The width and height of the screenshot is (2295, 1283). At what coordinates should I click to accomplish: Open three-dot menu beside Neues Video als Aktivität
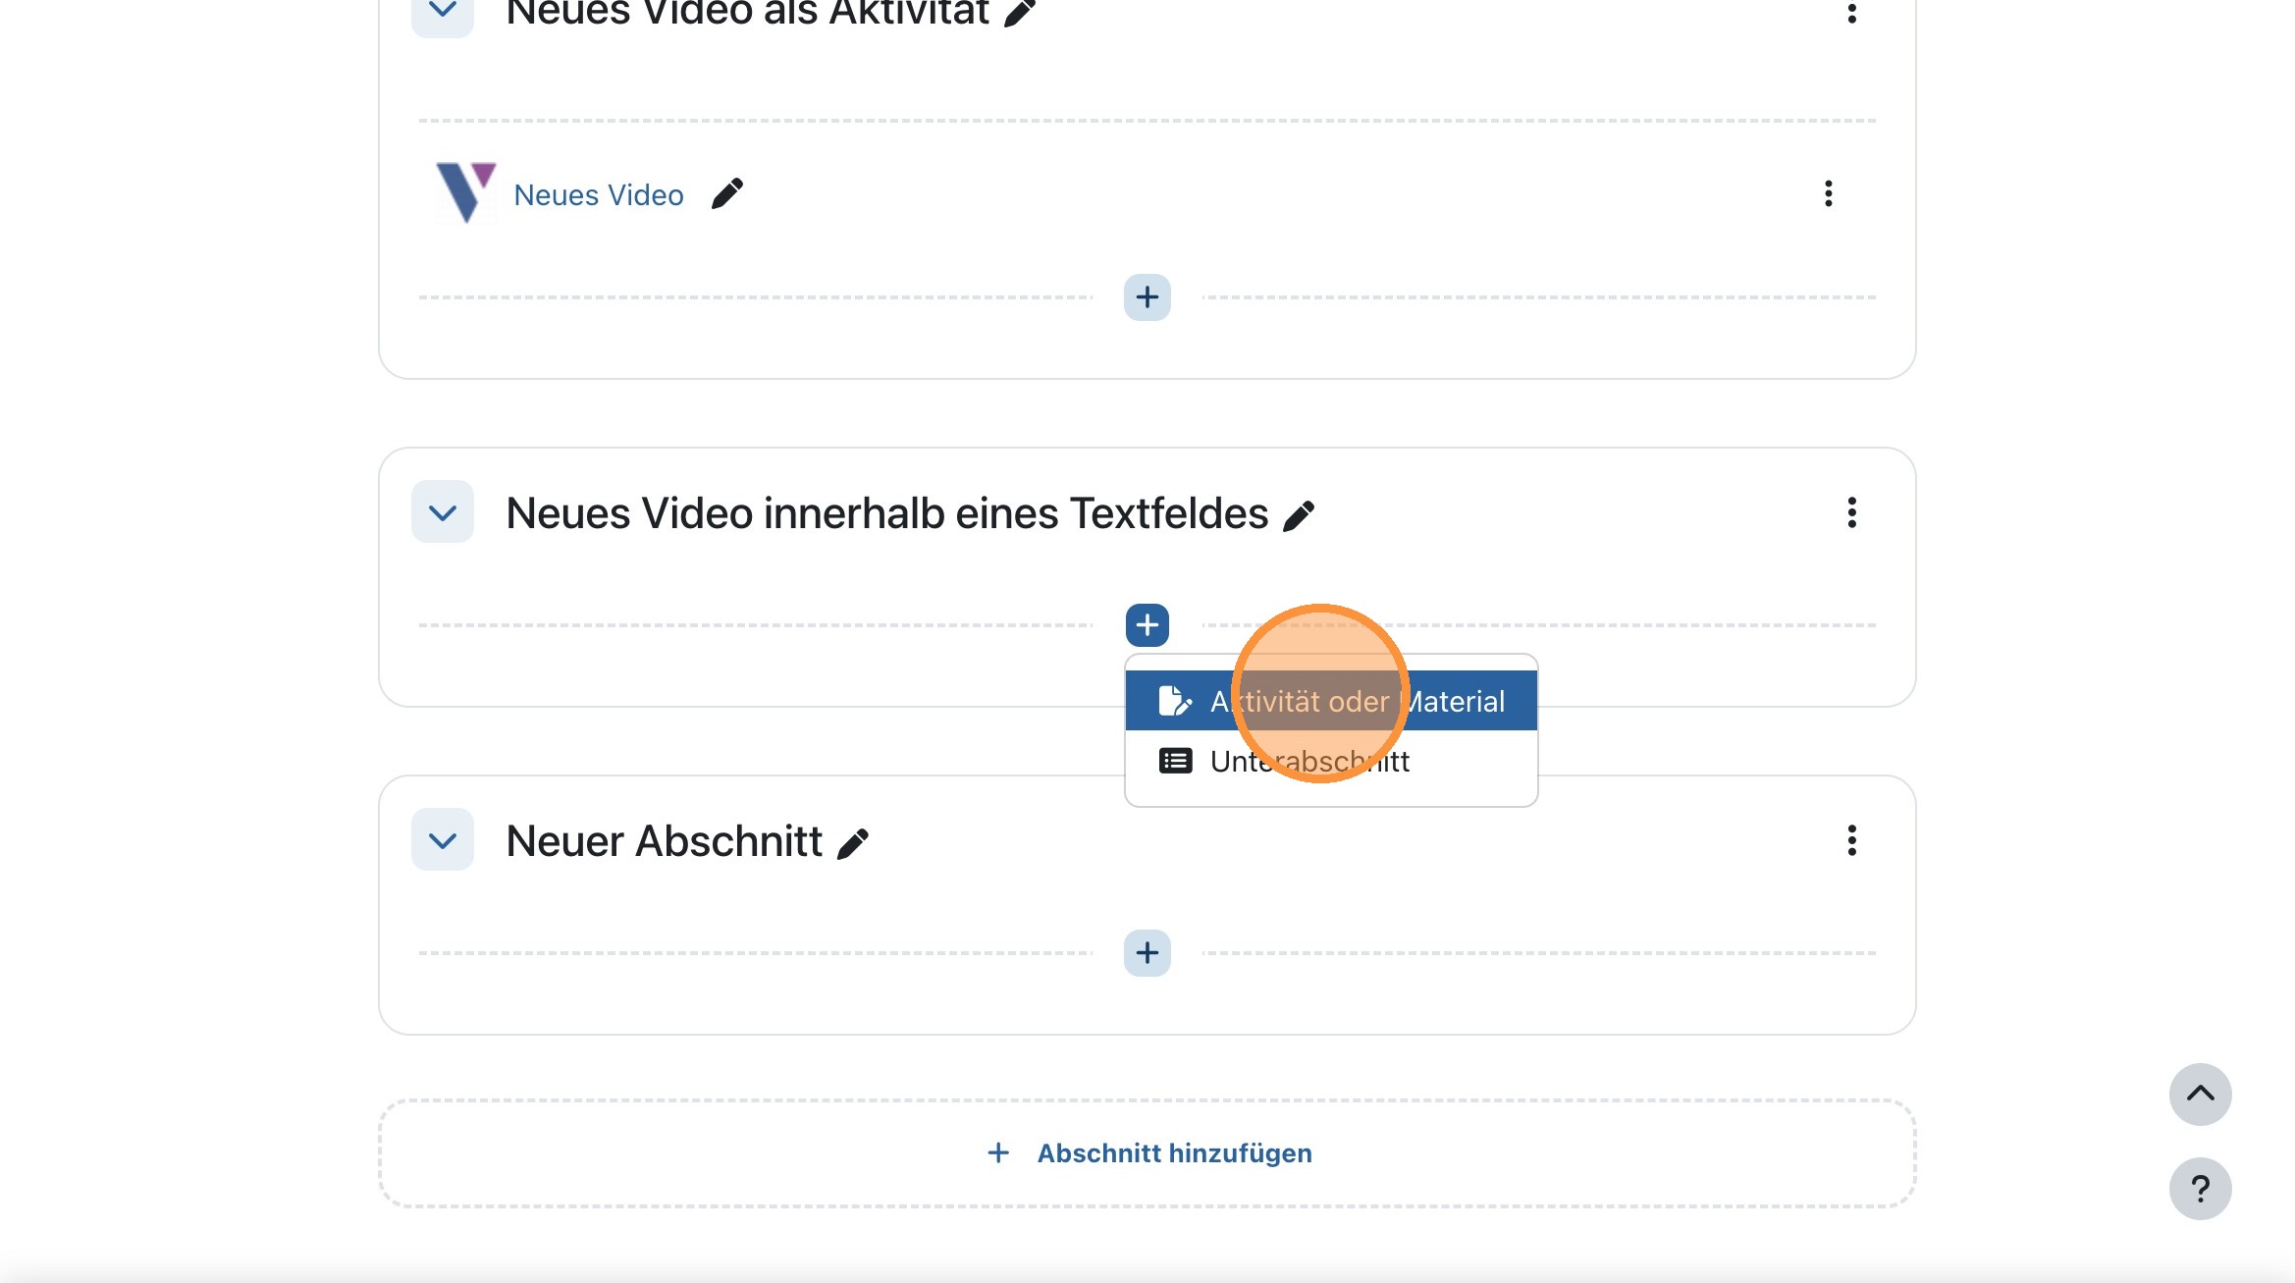tap(1851, 14)
